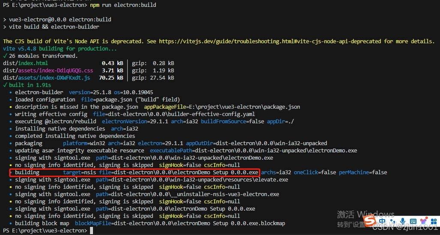Click the 'win-ia32-unpacked\electronDemo.exe' signing path
The image size is (440, 235).
192,158
